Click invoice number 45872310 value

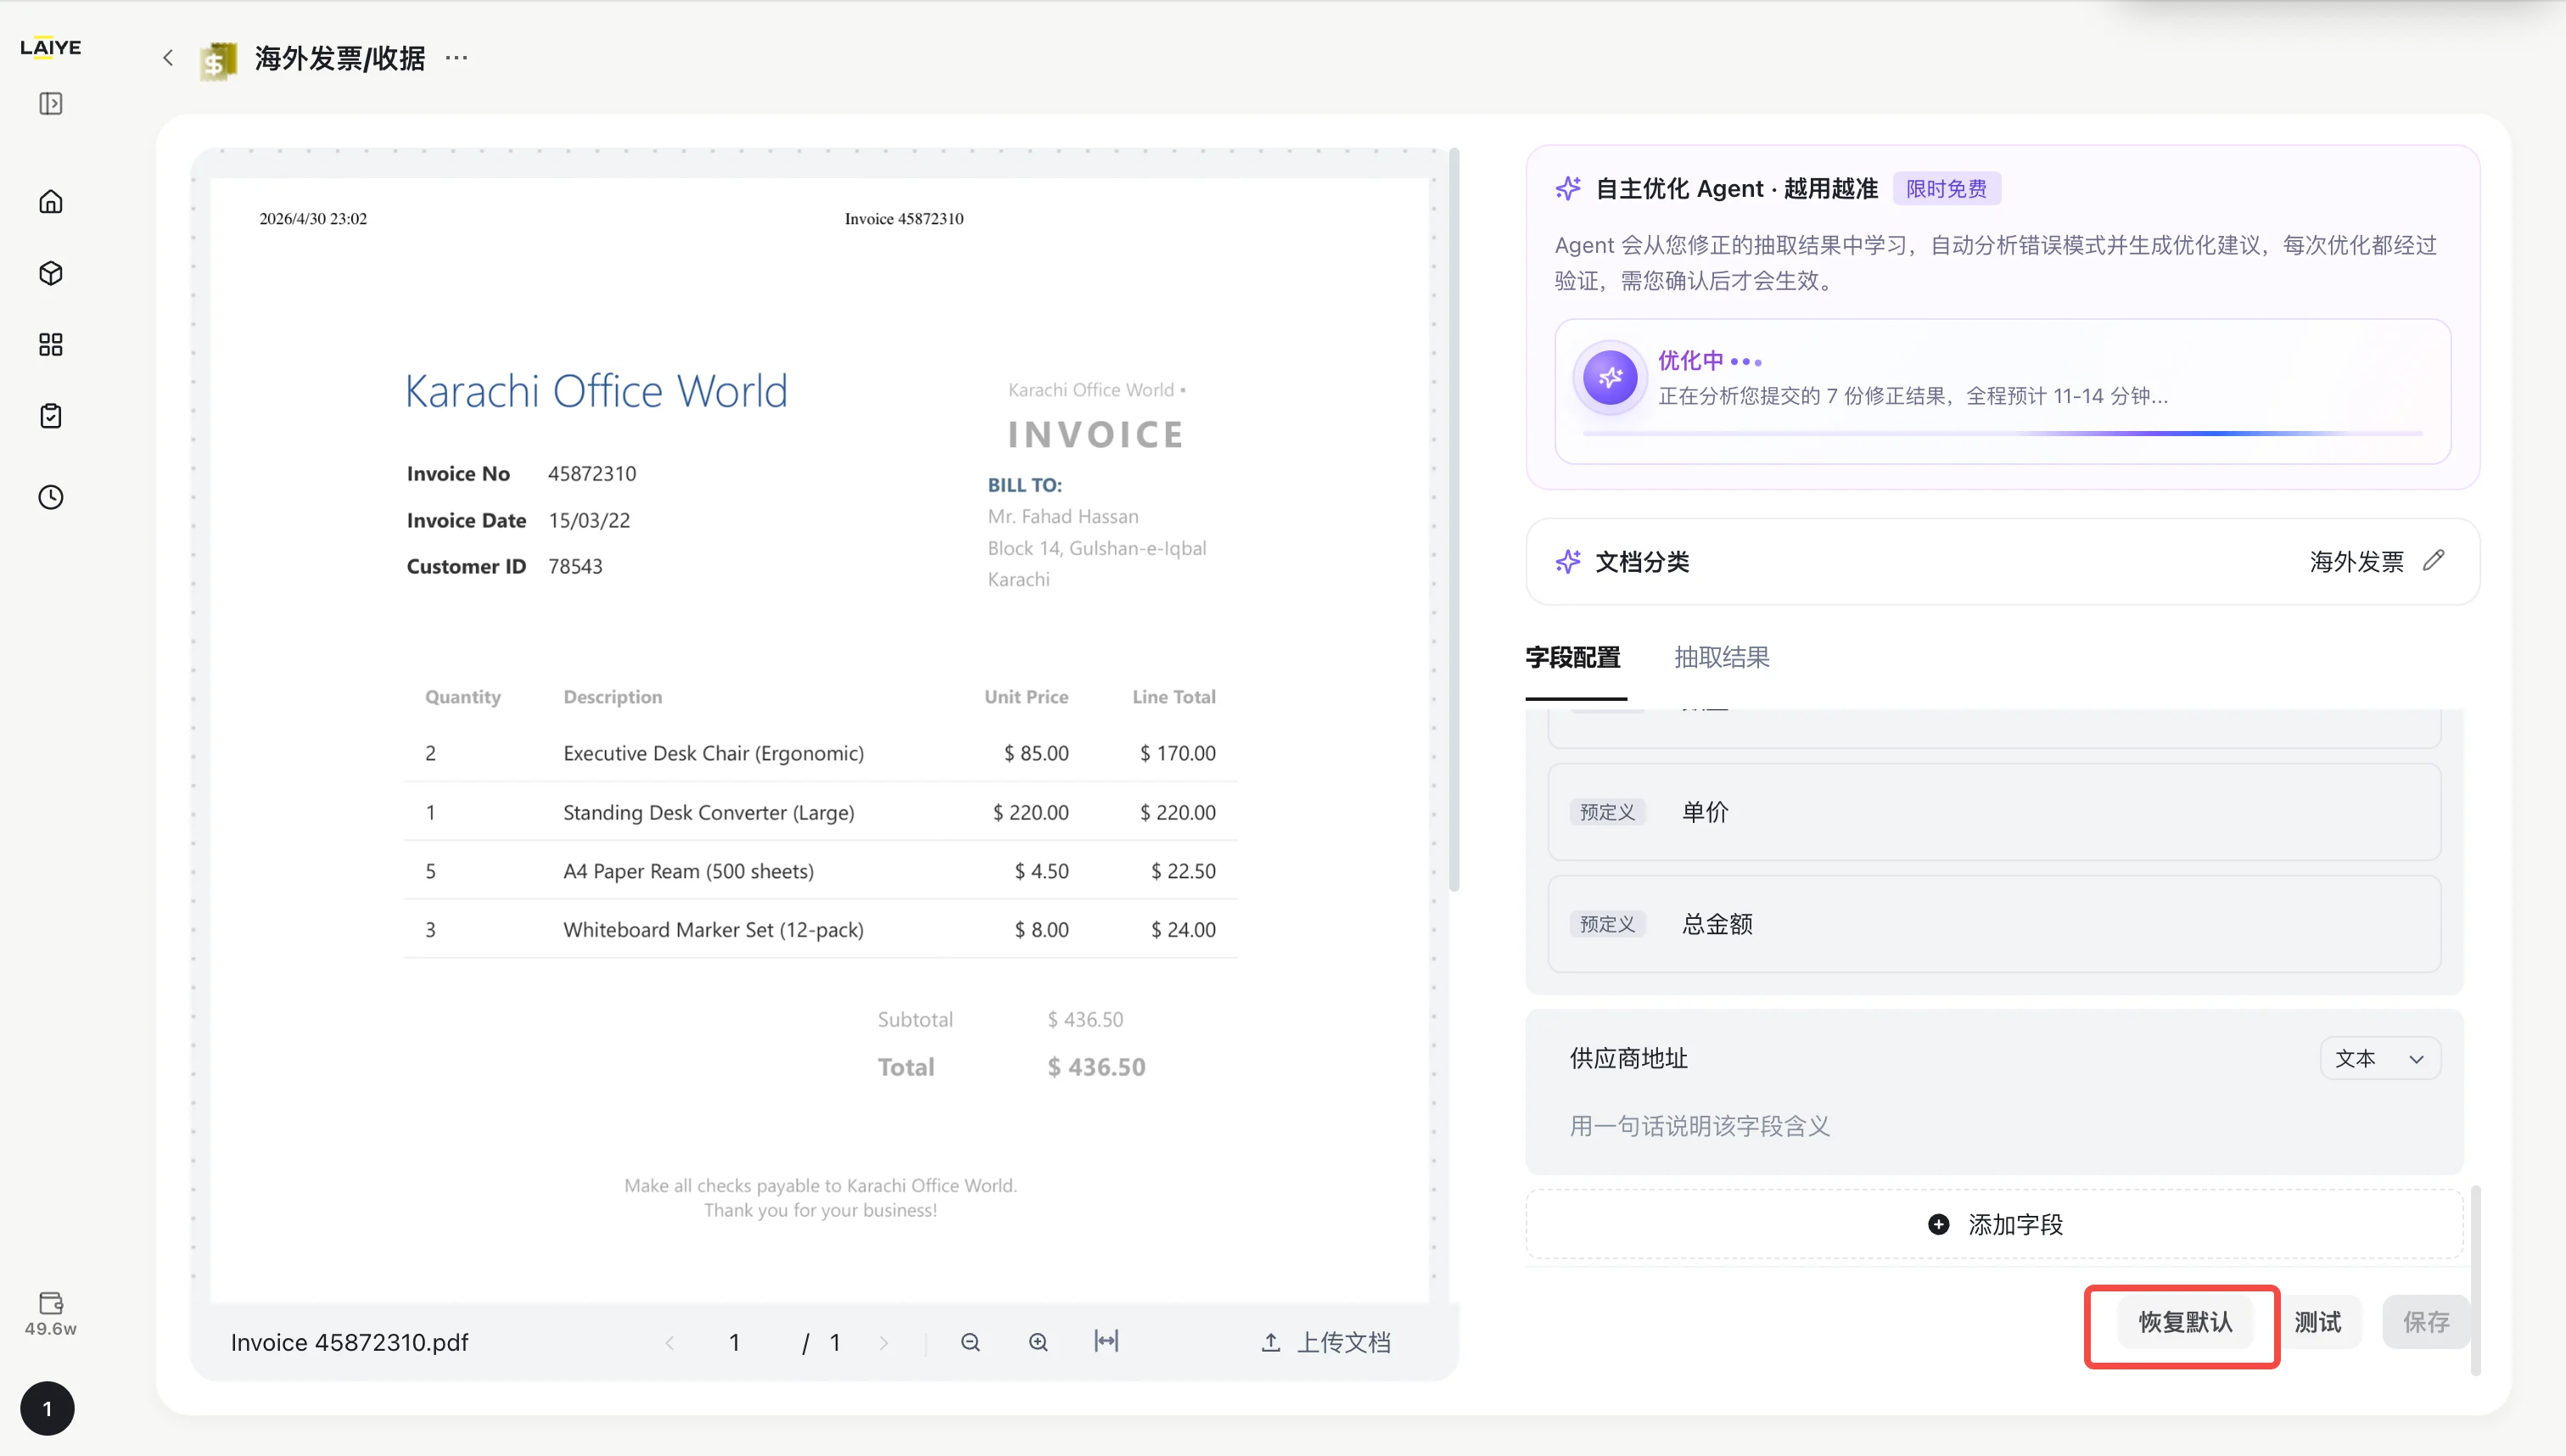[592, 473]
